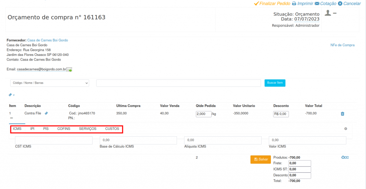Click the Frete value input field

[x=300, y=163]
